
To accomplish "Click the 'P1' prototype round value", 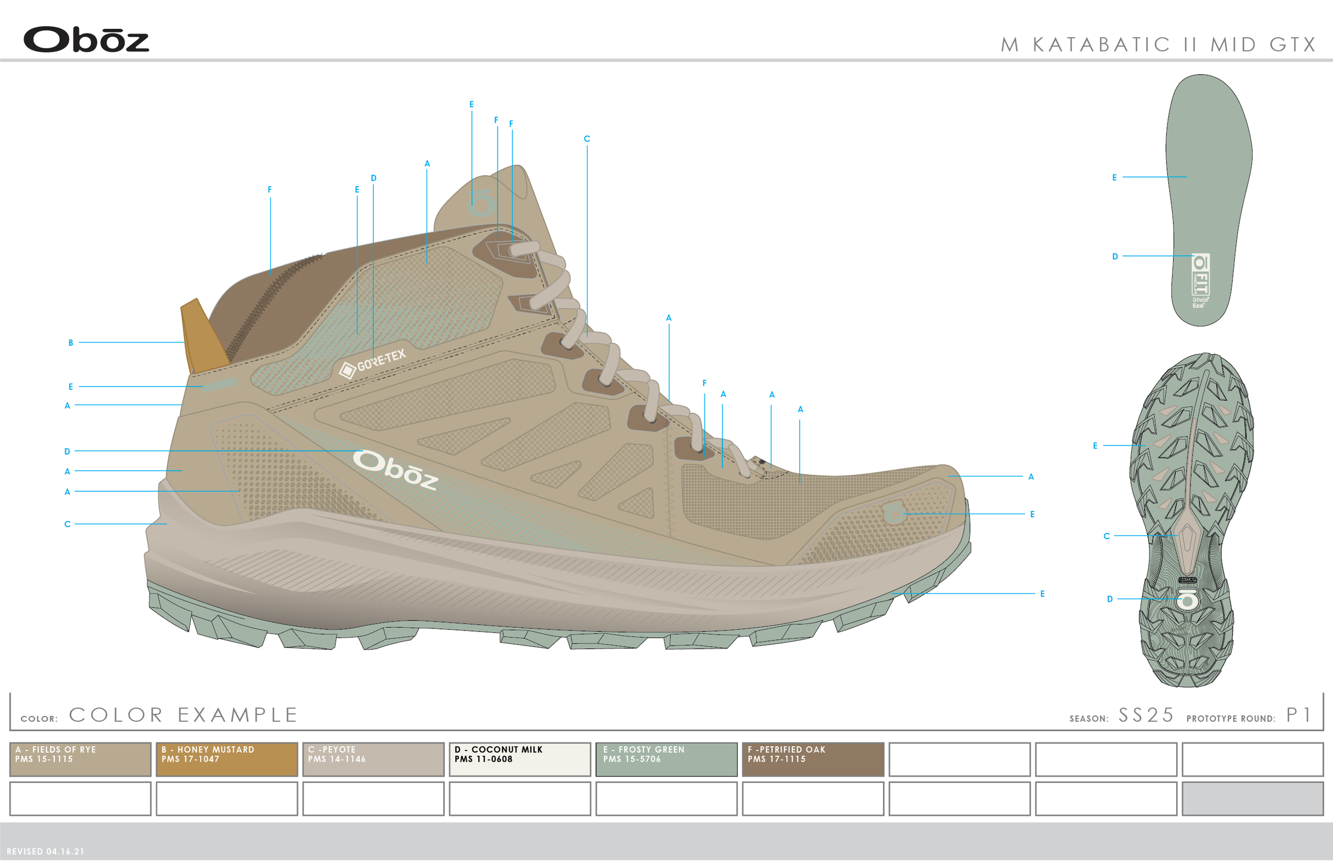I will (1299, 716).
